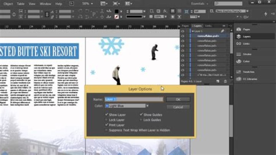Open the Basic Graphics Frame object style dropdown

tap(248, 11)
